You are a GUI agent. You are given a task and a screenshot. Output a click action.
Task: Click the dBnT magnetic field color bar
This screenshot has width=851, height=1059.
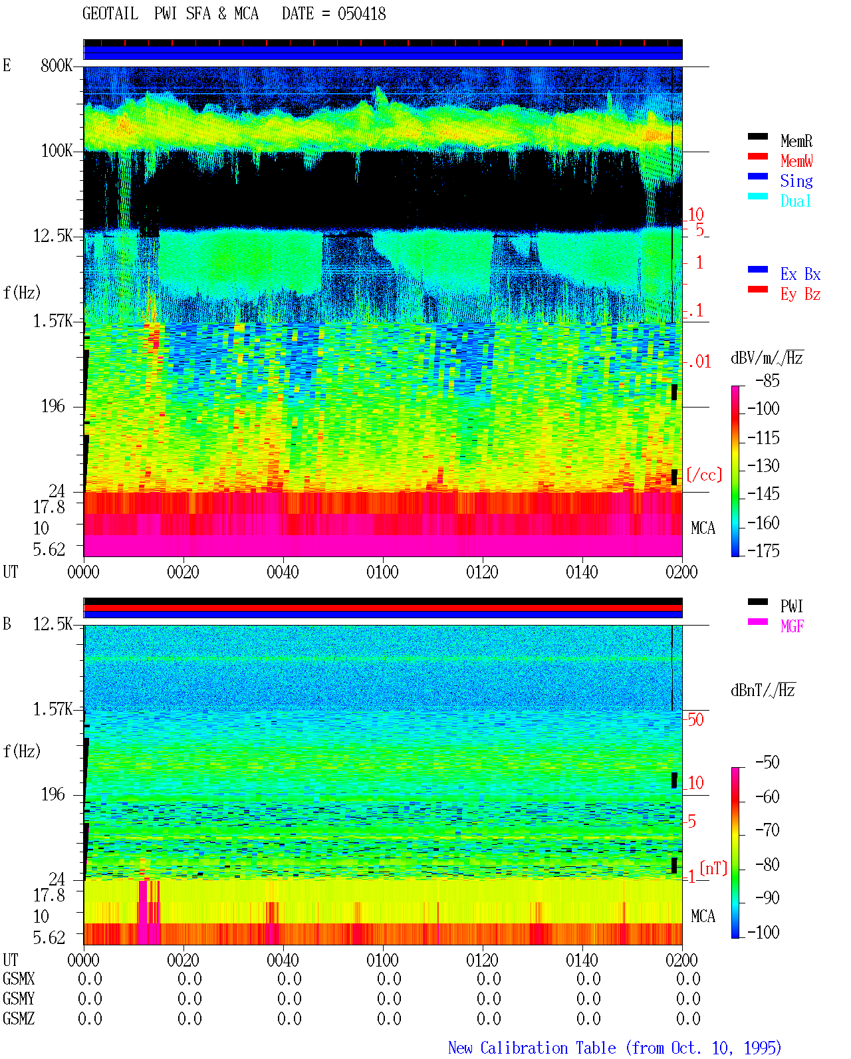click(735, 853)
